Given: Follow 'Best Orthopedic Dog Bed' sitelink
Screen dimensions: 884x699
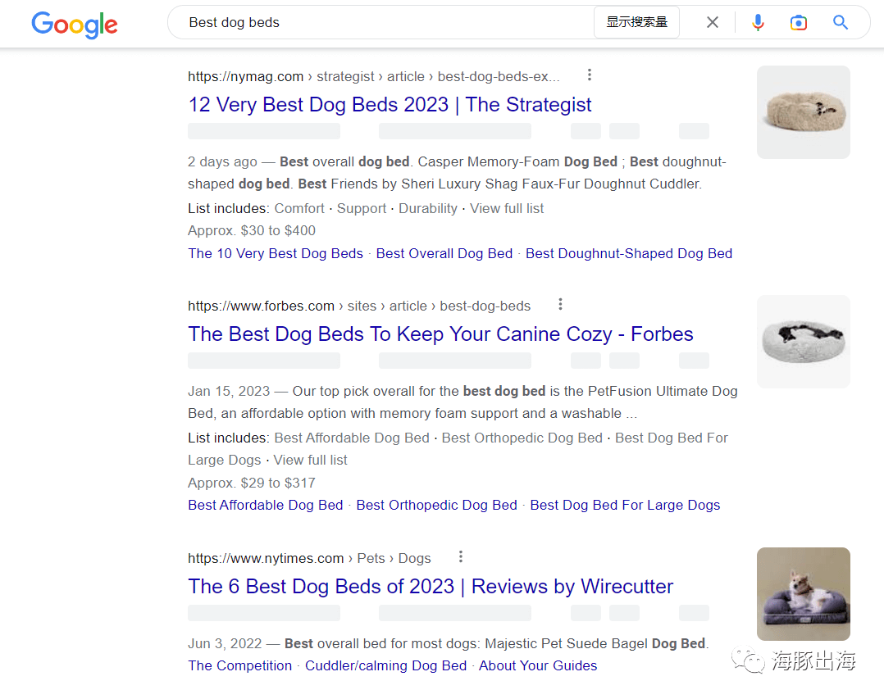Looking at the screenshot, I should click(436, 505).
